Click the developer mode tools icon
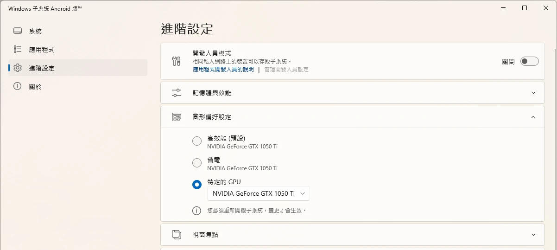 [176, 61]
